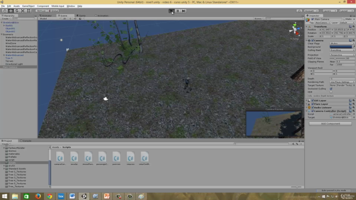Open the Assets menu
This screenshot has width=356, height=200.
tap(16, 6)
